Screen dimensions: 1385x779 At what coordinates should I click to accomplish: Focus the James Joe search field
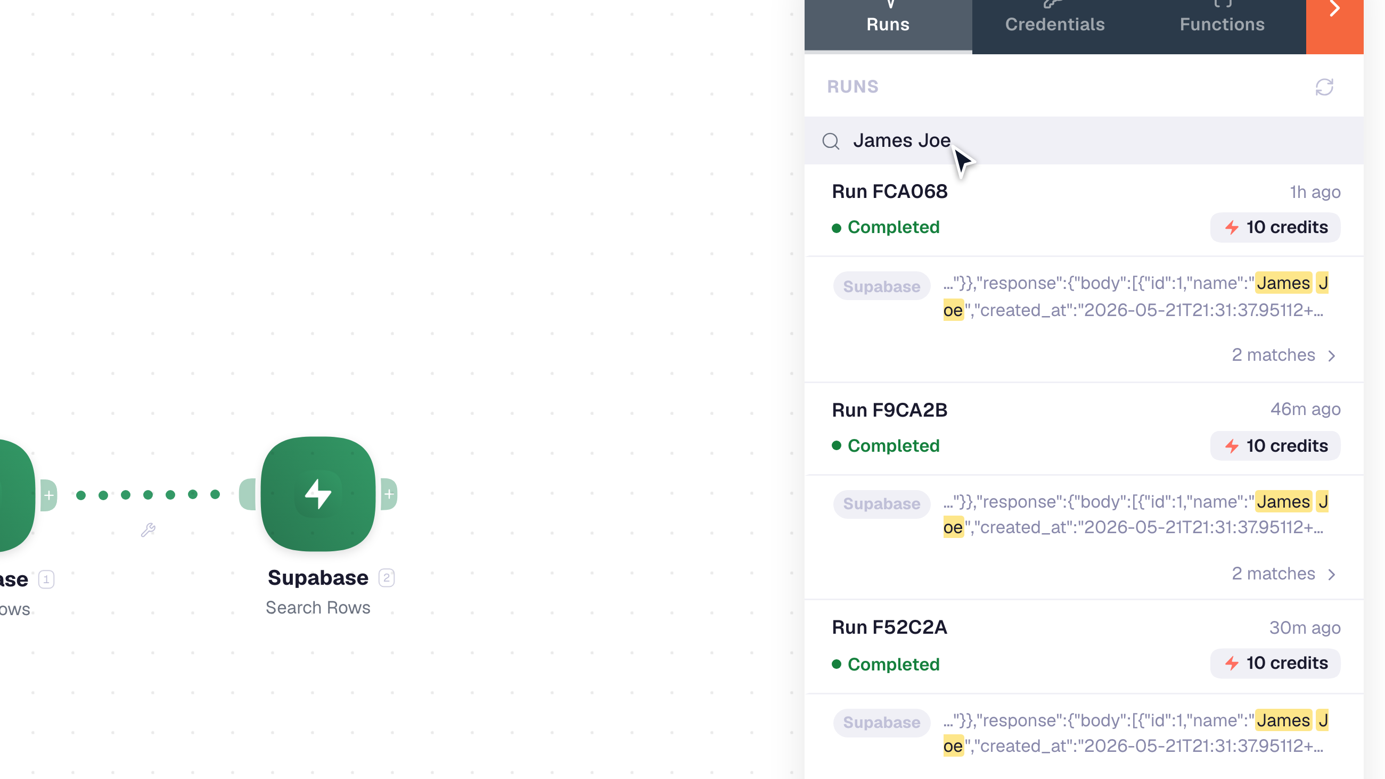[1084, 141]
